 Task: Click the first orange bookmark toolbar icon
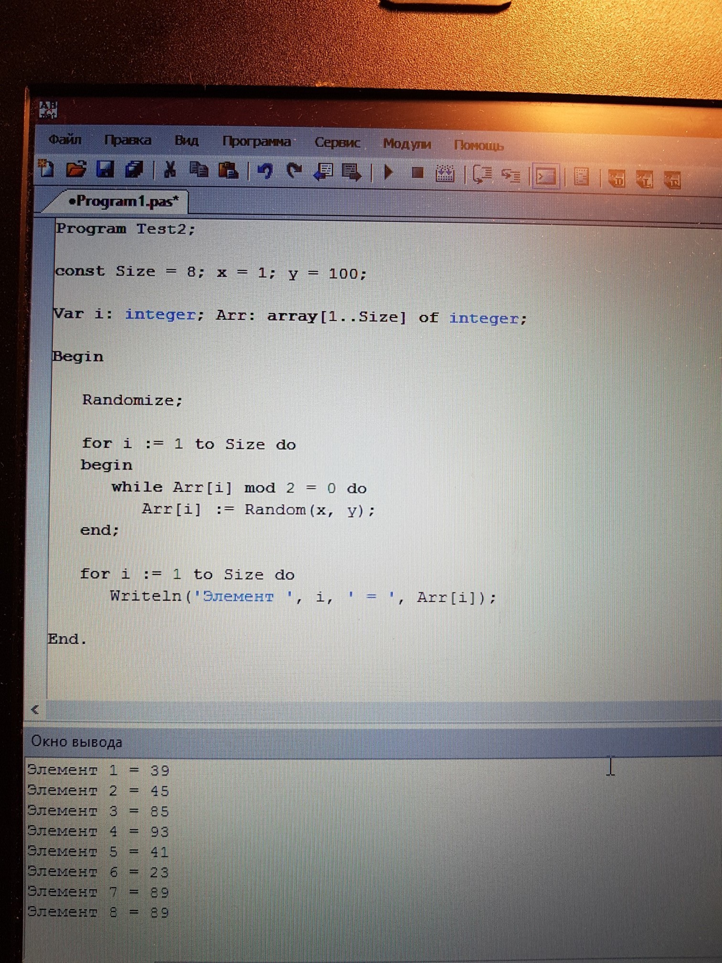point(616,179)
